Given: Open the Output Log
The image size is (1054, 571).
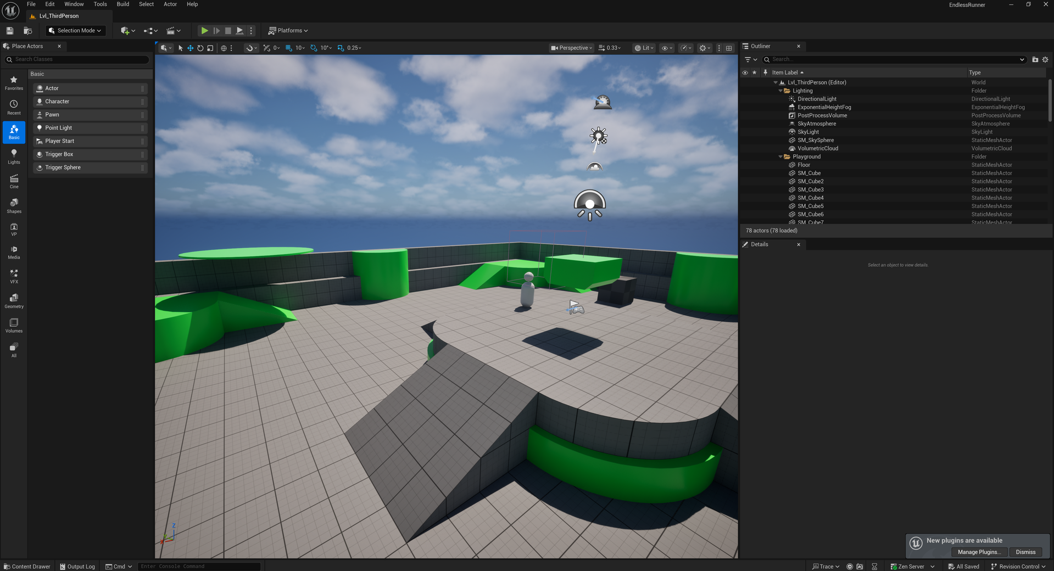Looking at the screenshot, I should tap(77, 567).
